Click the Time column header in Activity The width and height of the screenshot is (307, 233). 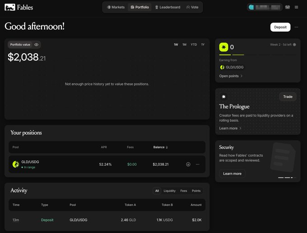tap(16, 205)
